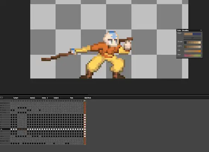Pick the green end of the Hue strip
The height and width of the screenshot is (152, 209).
[200, 56]
